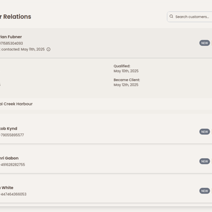
Task: Focus the Search customers field
Action: (x=190, y=17)
